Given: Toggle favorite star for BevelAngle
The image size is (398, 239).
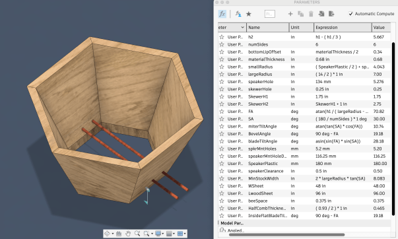Looking at the screenshot, I should pos(222,133).
